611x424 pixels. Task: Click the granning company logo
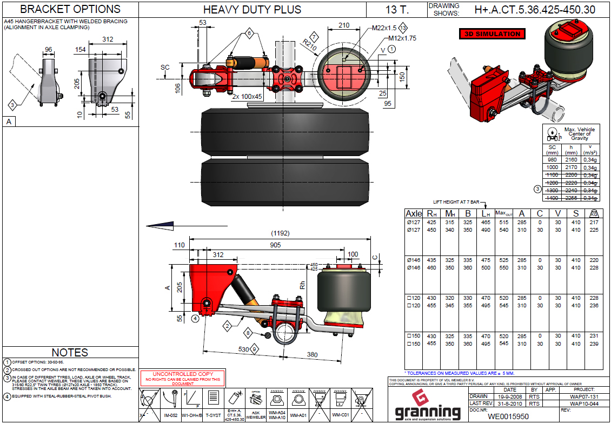point(428,405)
